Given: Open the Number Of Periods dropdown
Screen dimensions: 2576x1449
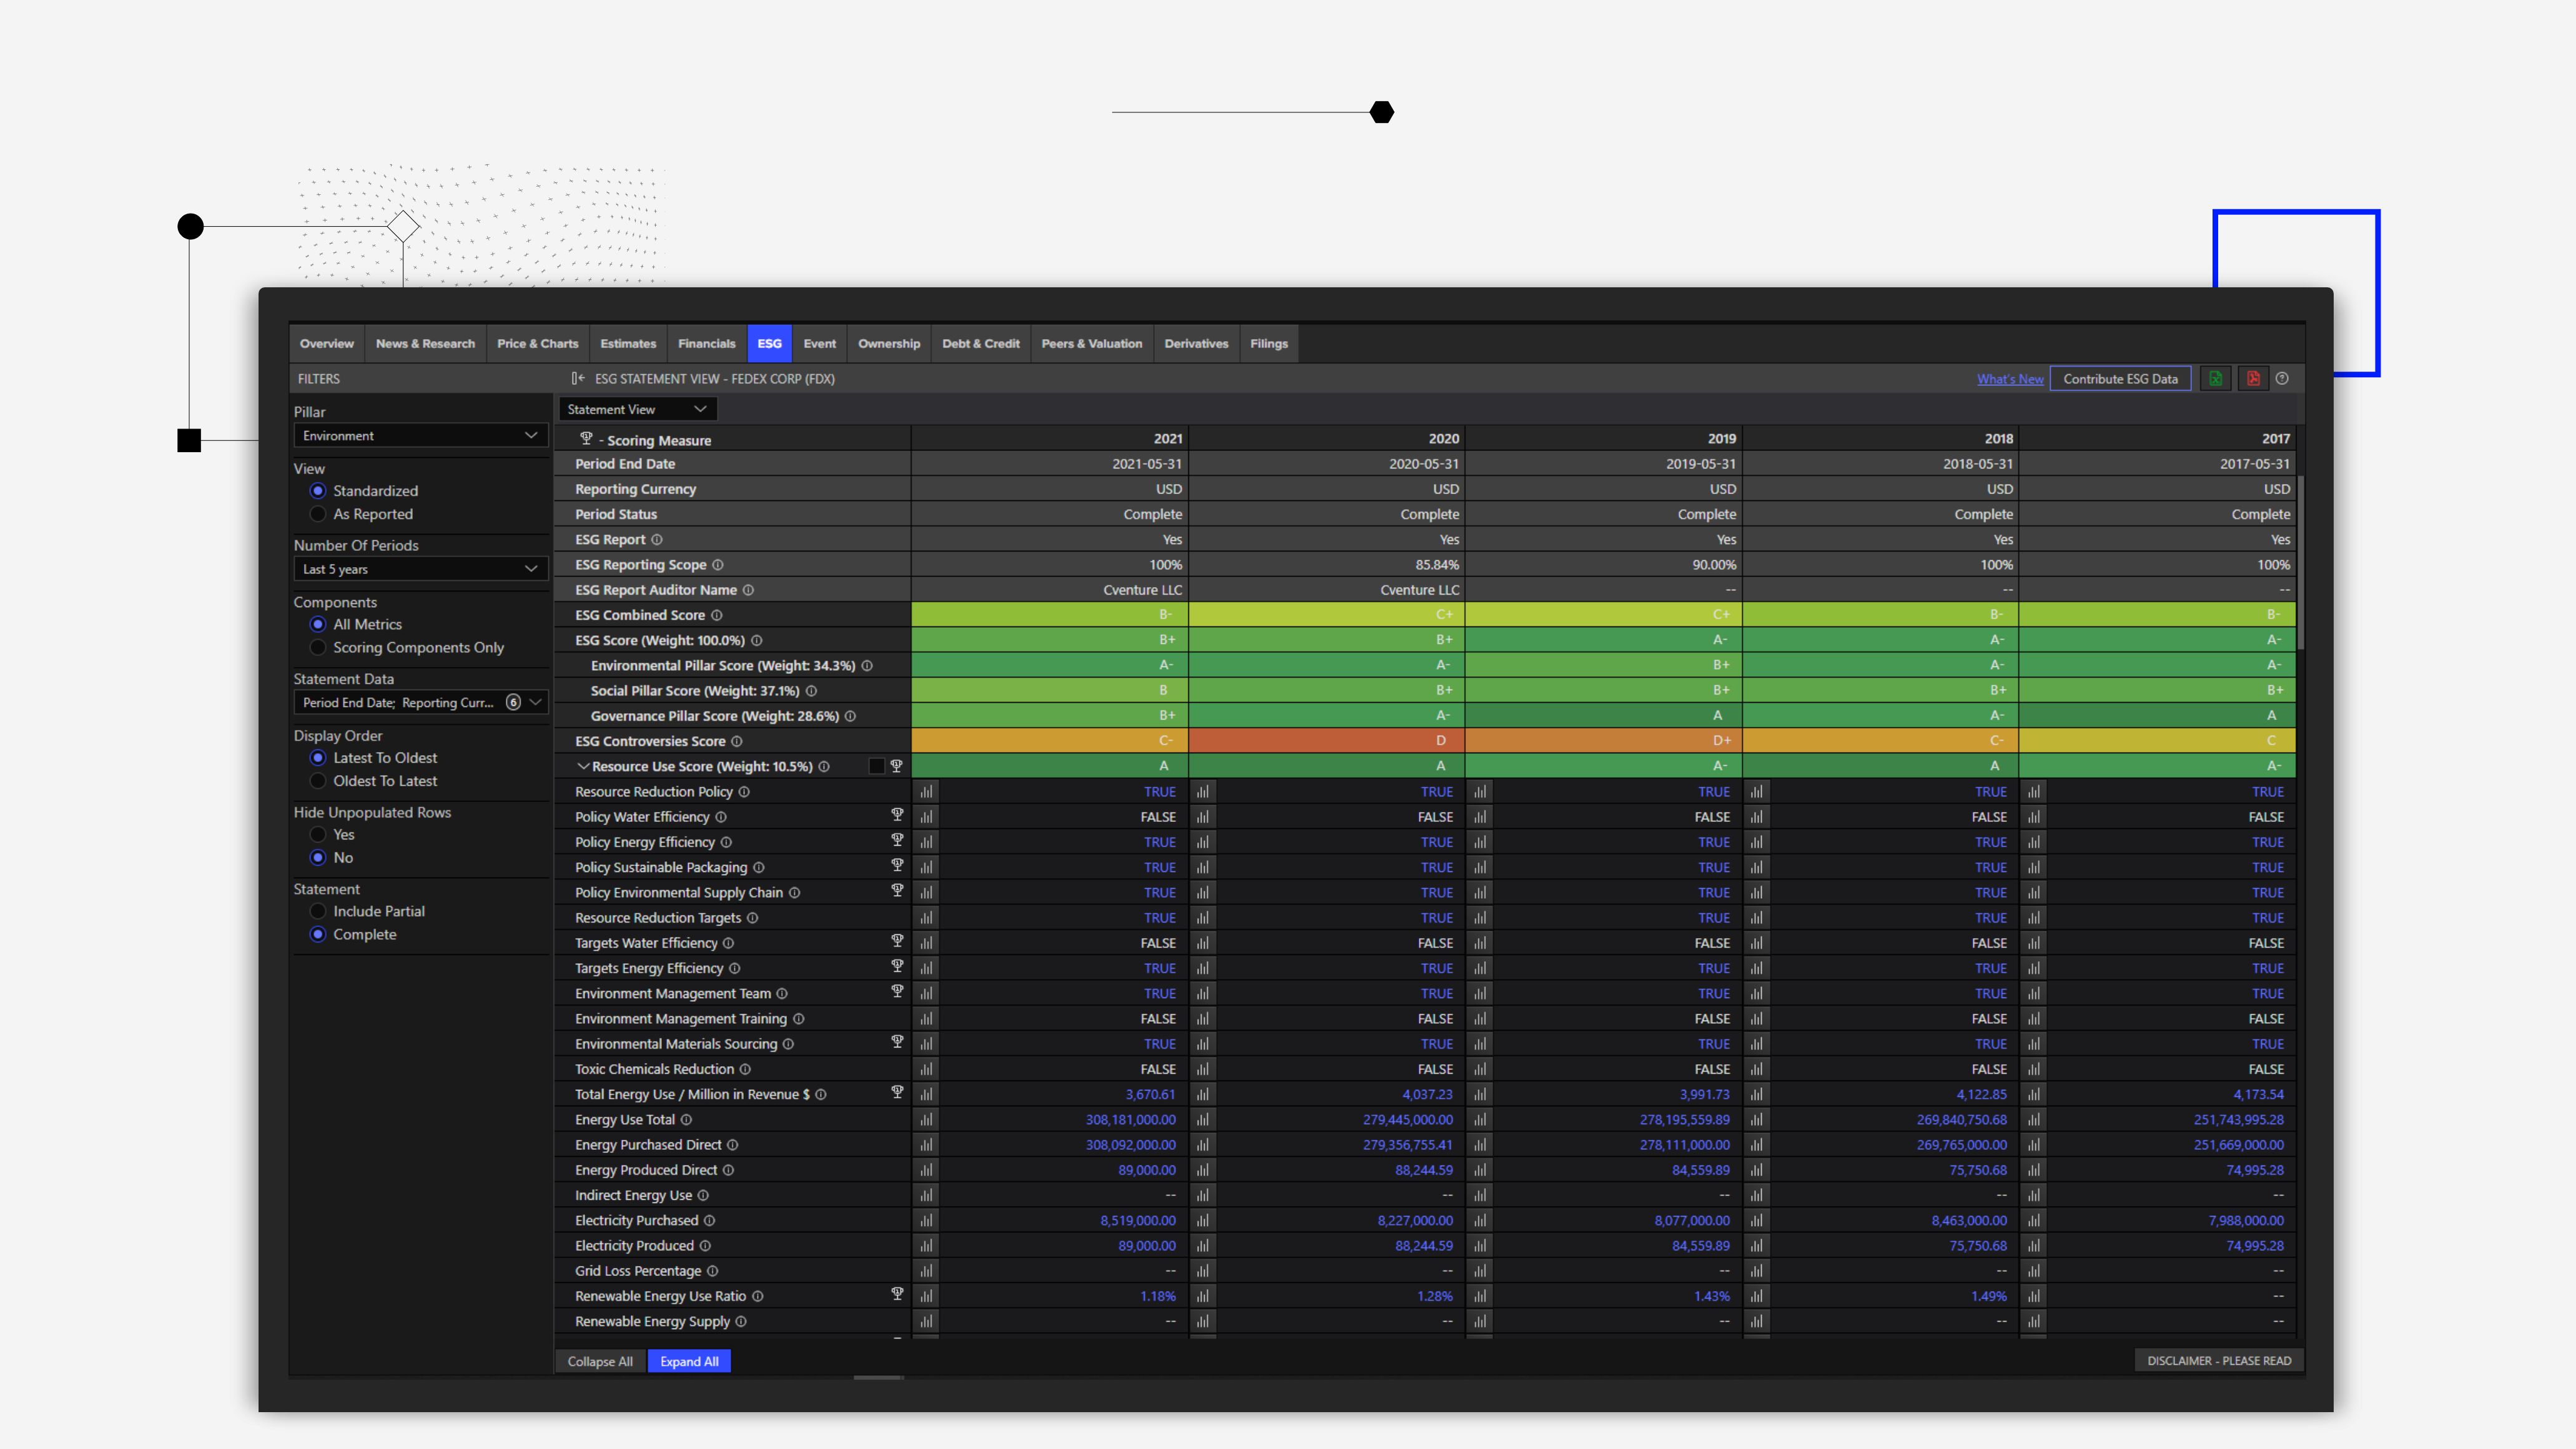Looking at the screenshot, I should 420,569.
